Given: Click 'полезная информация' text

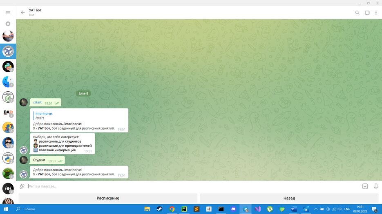Looking at the screenshot, I should (57, 150).
